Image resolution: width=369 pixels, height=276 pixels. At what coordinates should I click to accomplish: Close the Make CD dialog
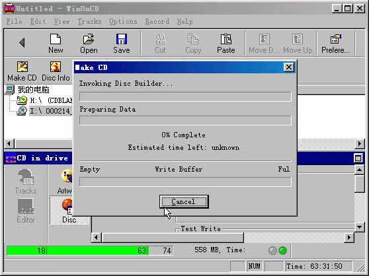point(289,67)
